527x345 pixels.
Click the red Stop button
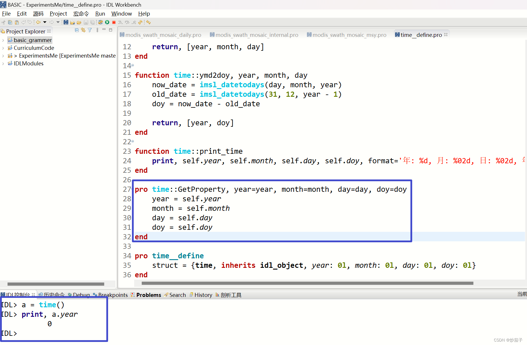point(114,22)
